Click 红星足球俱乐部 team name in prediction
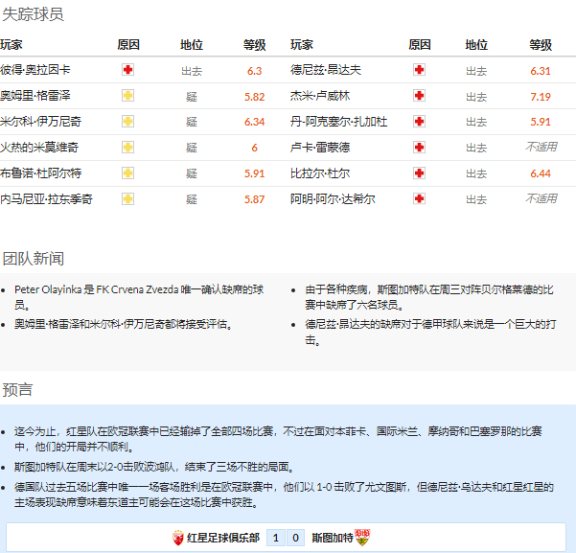 tap(222, 538)
